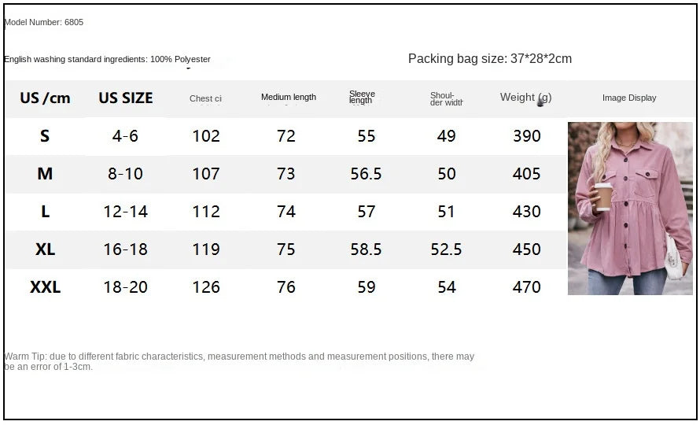Select the 'US /cm' header cell
The width and height of the screenshot is (700, 425).
point(45,98)
